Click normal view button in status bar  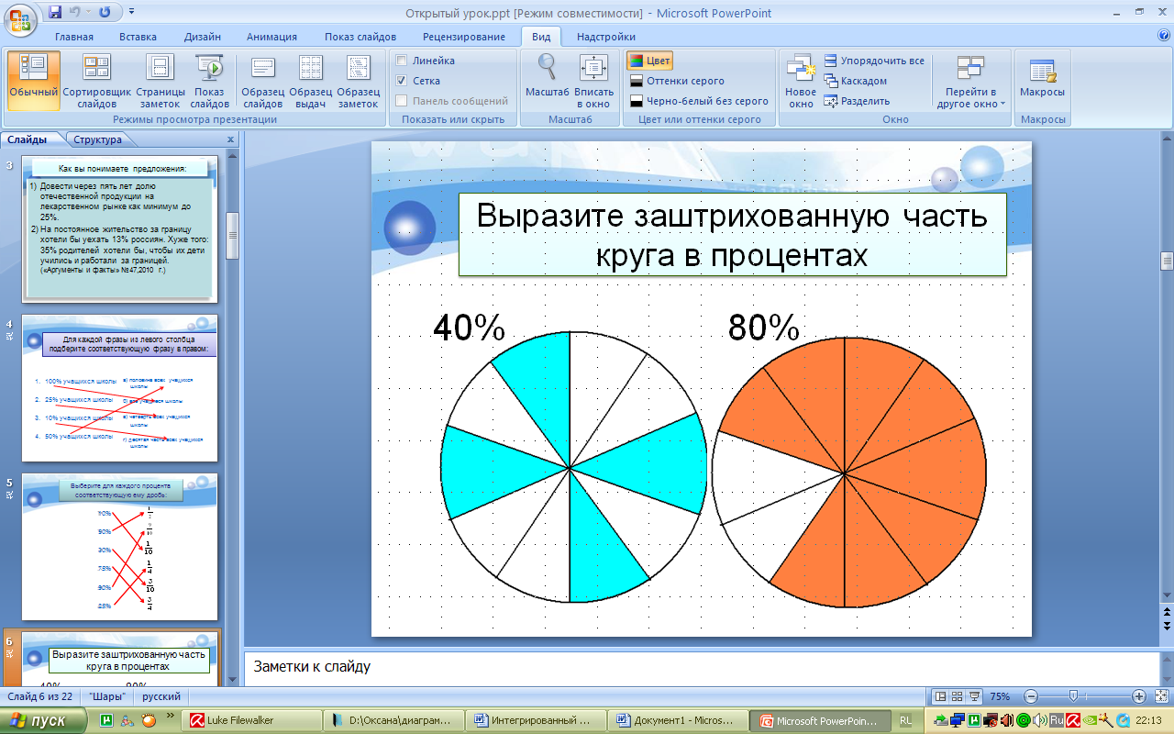coord(939,695)
